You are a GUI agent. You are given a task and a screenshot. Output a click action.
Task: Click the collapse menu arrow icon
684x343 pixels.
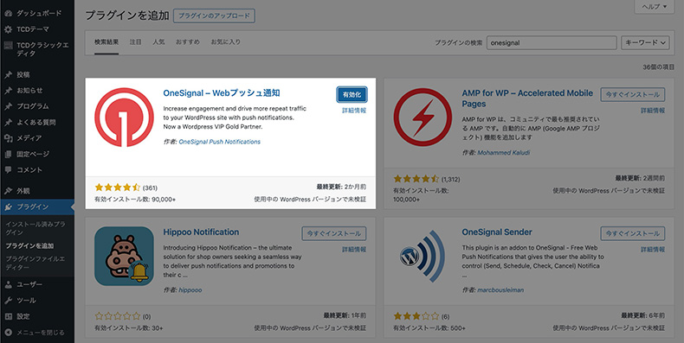click(8, 333)
